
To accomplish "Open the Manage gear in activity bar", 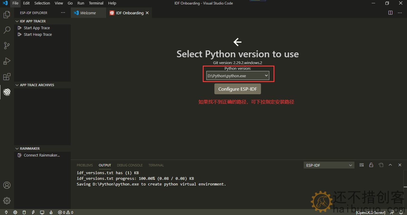I will tap(7, 201).
